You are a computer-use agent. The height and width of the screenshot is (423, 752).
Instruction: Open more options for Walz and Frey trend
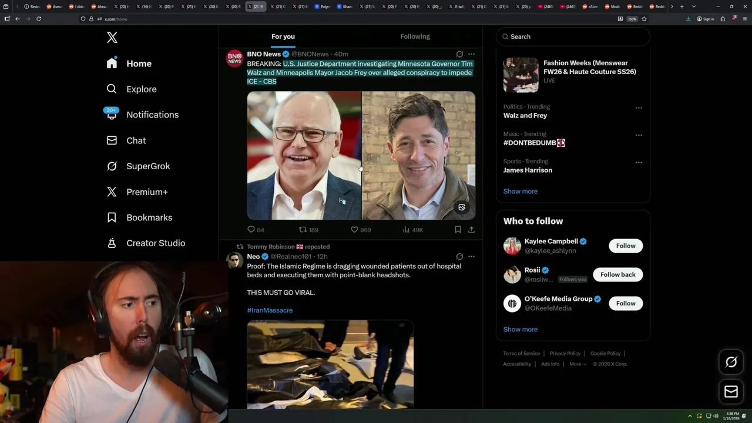(x=639, y=108)
